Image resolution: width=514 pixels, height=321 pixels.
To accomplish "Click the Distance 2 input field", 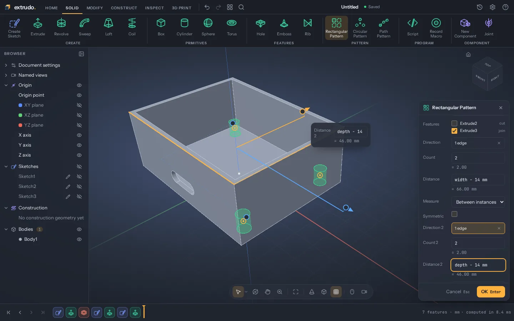I will pyautogui.click(x=478, y=265).
